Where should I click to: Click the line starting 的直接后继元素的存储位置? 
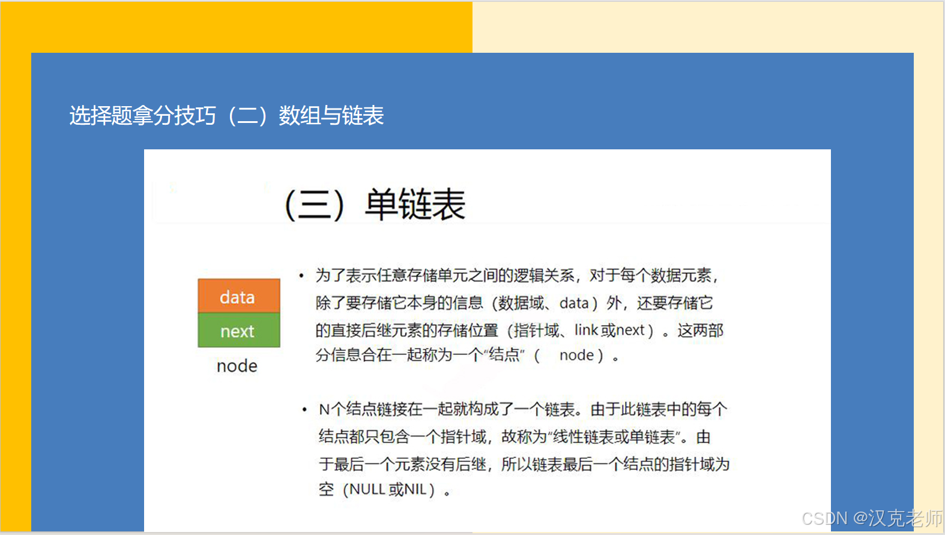(519, 330)
